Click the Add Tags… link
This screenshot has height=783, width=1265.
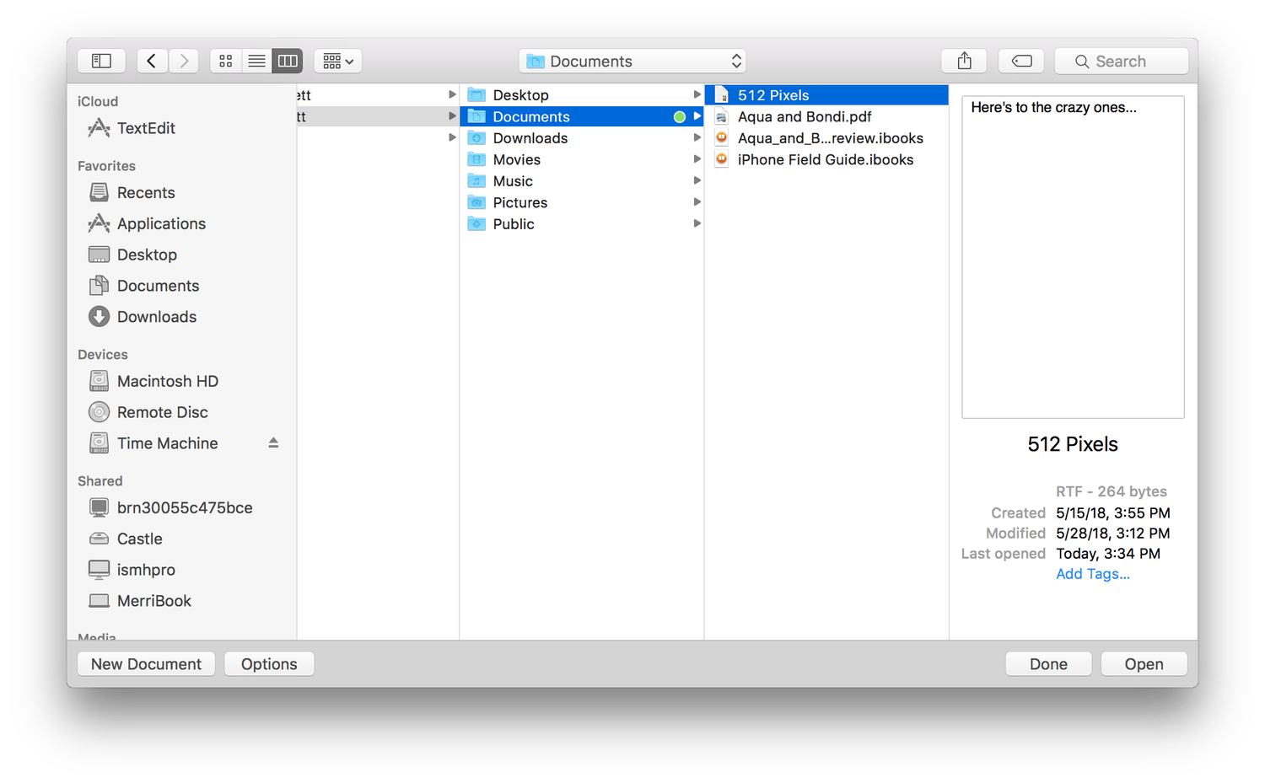pyautogui.click(x=1093, y=574)
